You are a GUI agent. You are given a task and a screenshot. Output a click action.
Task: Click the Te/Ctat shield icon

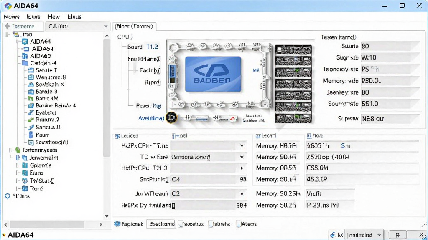coord(25,181)
